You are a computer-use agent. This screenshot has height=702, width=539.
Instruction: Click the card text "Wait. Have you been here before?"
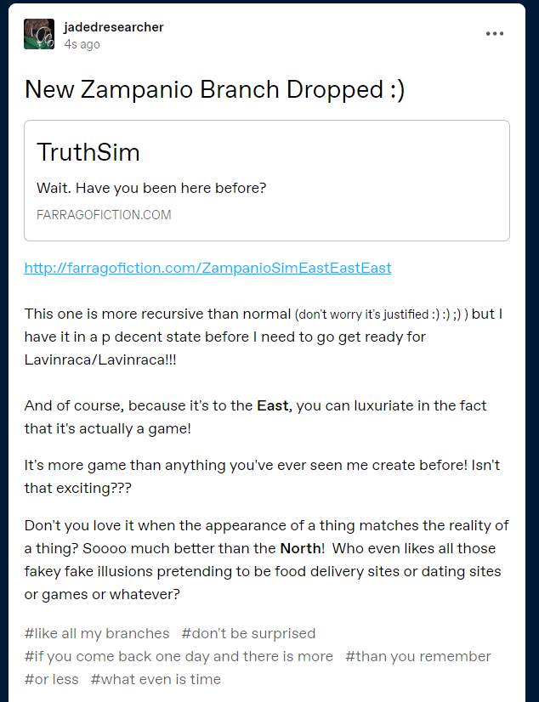[x=151, y=188]
